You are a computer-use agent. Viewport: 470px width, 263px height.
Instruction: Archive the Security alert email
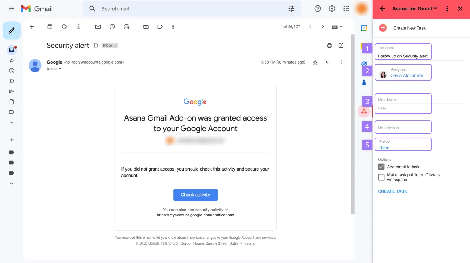(50, 26)
